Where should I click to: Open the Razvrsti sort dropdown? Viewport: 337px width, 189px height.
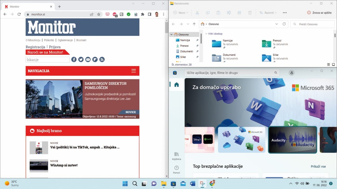coord(268,13)
